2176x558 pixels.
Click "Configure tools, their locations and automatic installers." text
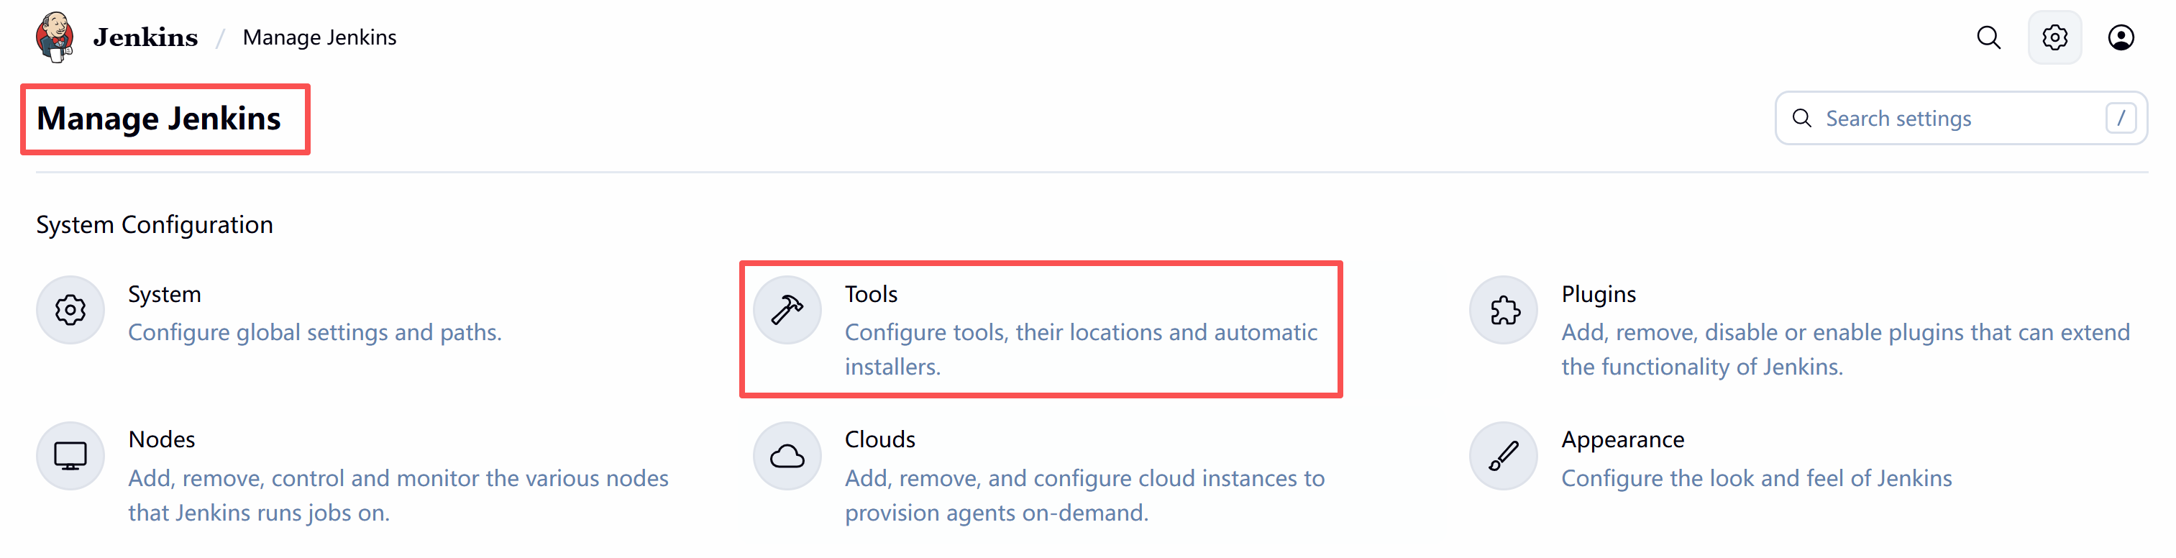click(x=1082, y=349)
